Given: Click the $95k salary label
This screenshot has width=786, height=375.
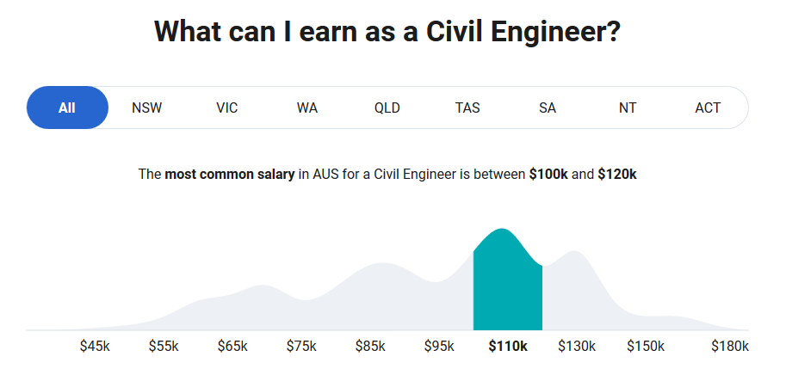Looking at the screenshot, I should pyautogui.click(x=439, y=346).
